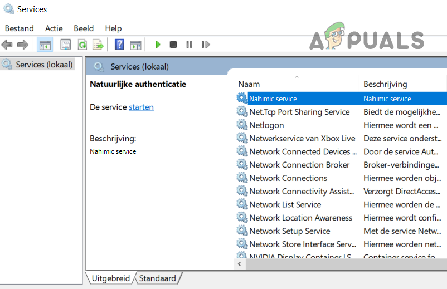Refresh the services list via toolbar icon
Screen dimensions: 447x289
82,45
